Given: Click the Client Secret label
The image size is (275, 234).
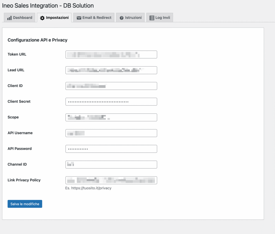Looking at the screenshot, I should (19, 101).
